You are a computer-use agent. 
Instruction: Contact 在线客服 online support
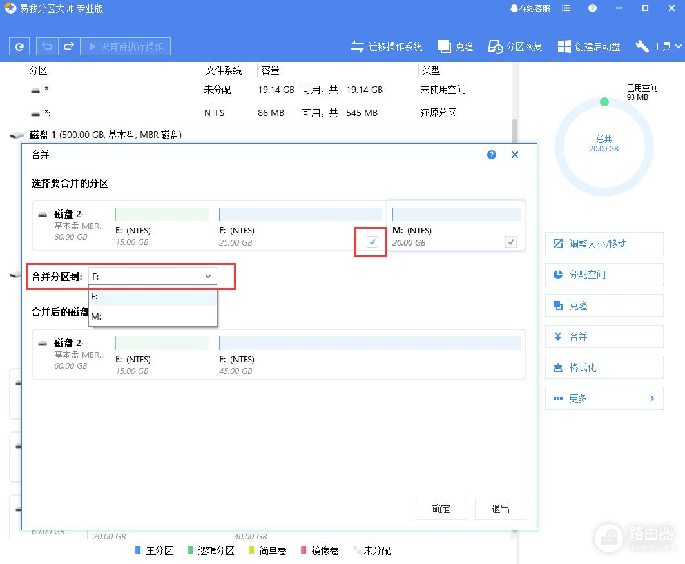530,8
